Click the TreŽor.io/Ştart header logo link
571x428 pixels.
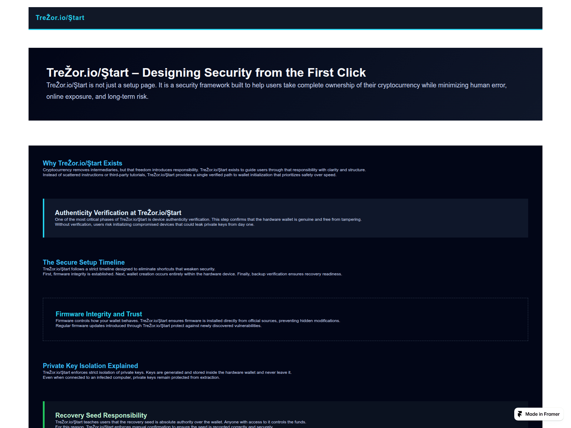(x=60, y=17)
